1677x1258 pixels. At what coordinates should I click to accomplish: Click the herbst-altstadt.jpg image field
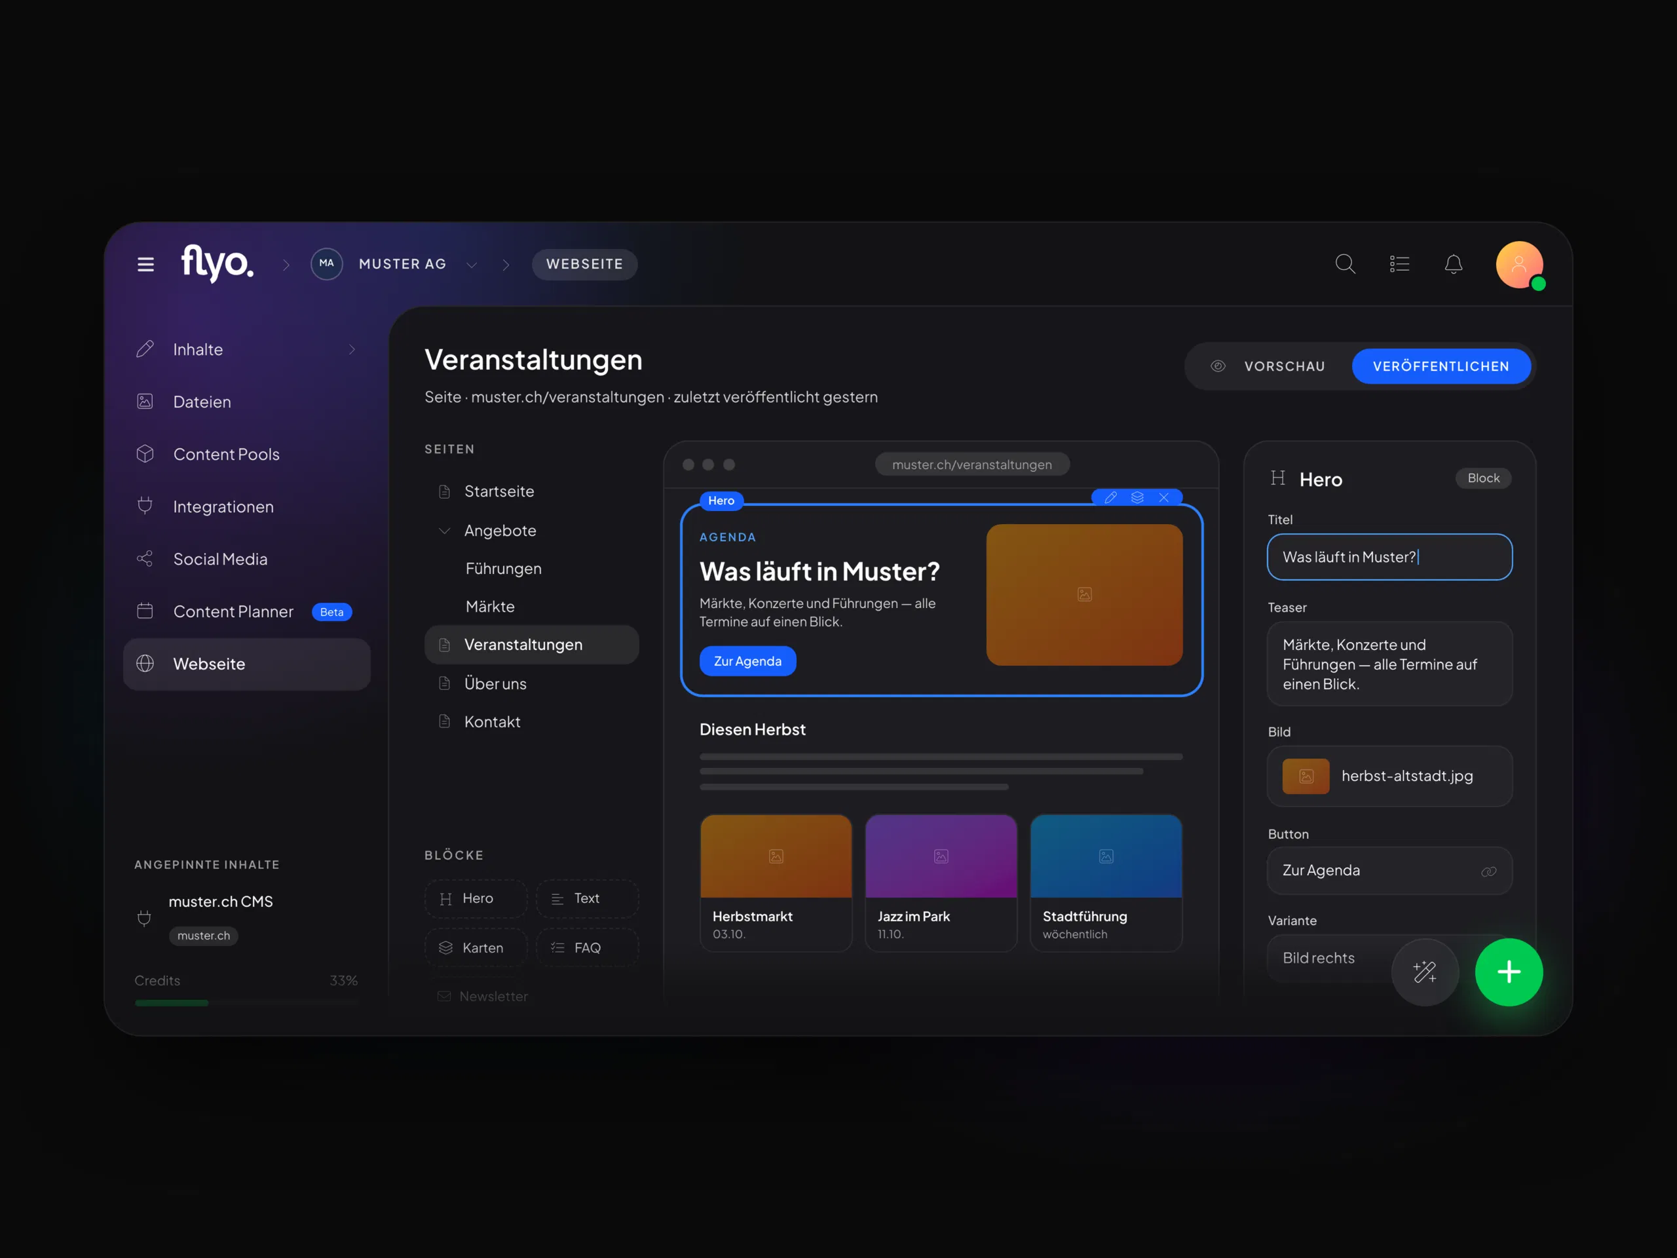(1389, 776)
